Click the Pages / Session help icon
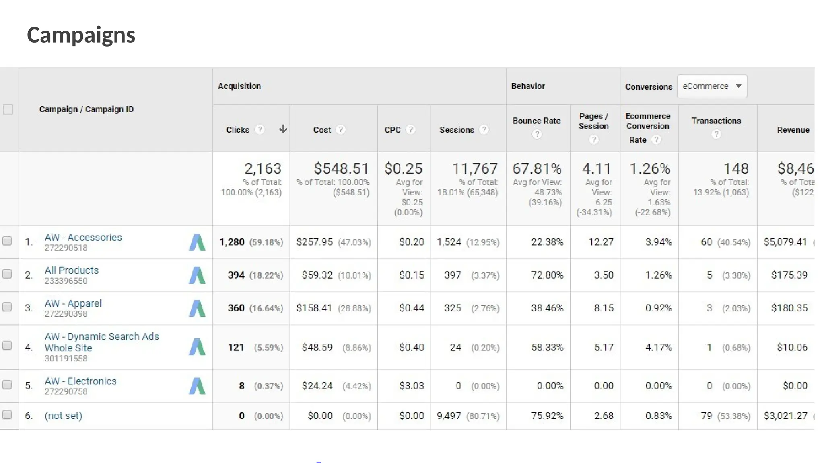This screenshot has width=824, height=463. (594, 139)
